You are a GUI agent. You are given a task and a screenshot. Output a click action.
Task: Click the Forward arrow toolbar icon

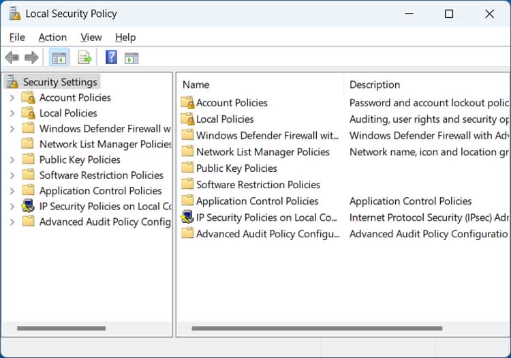(31, 58)
